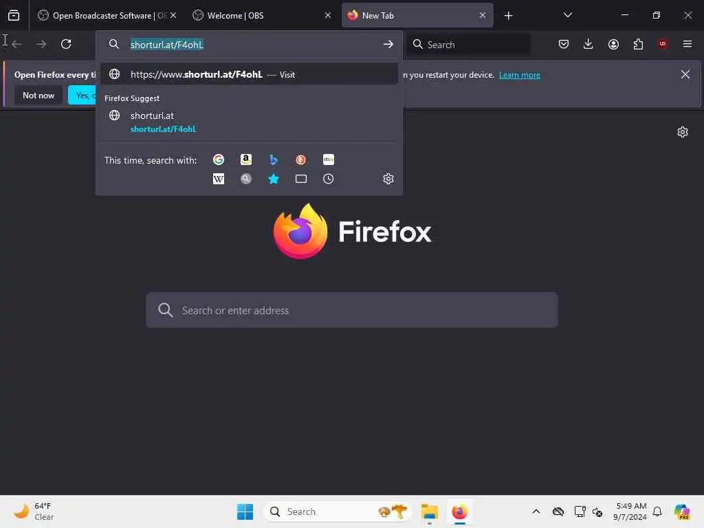Search this time with Google
The height and width of the screenshot is (528, 704).
click(x=219, y=159)
